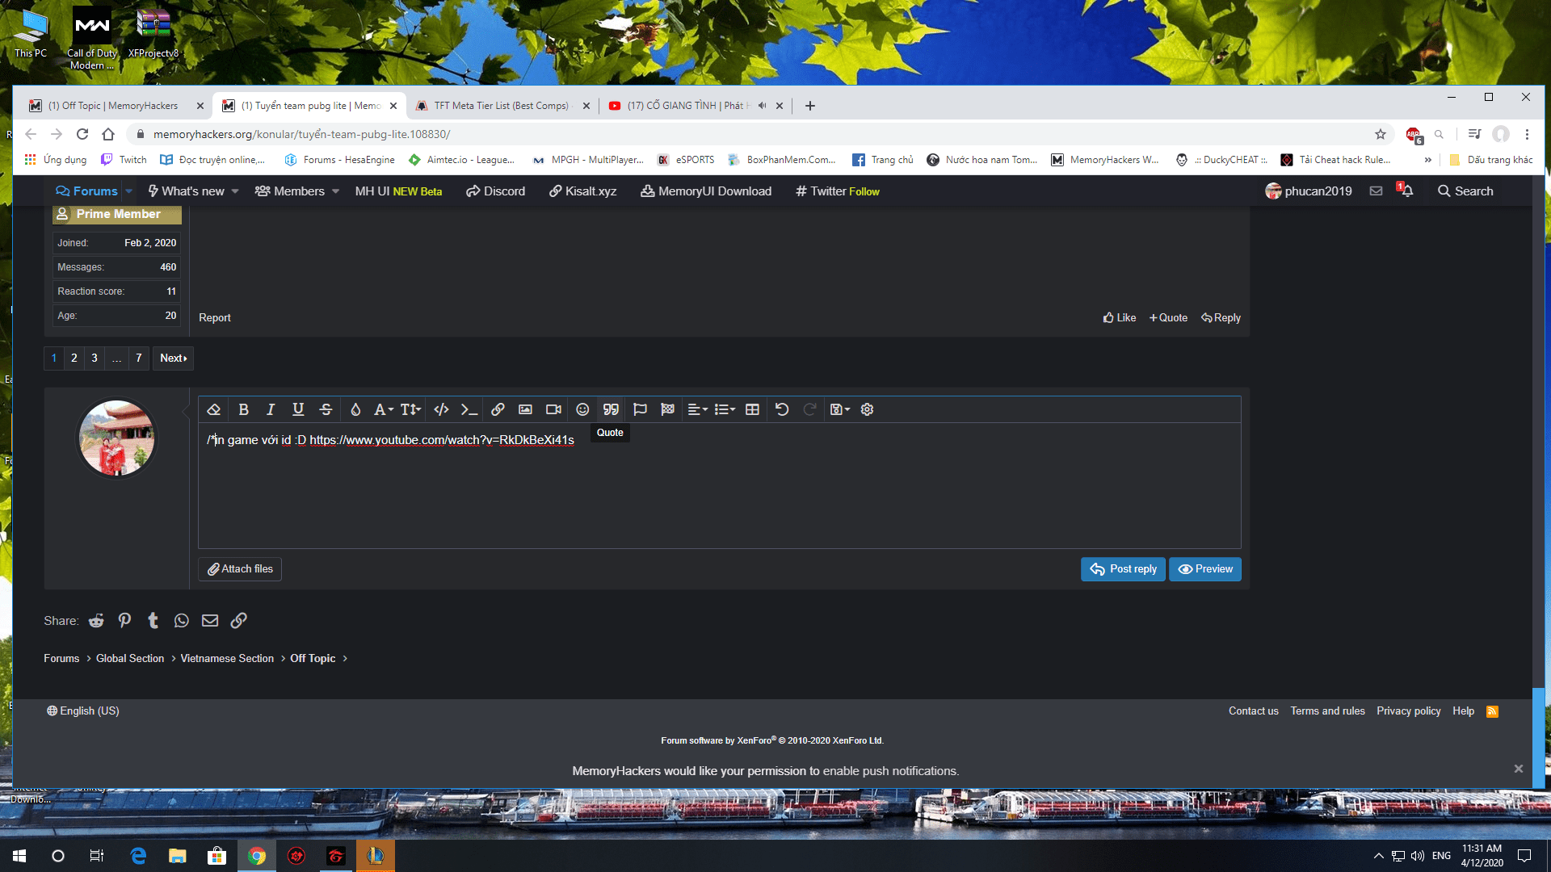Share thread by email envelope icon
The height and width of the screenshot is (872, 1551).
tap(210, 620)
